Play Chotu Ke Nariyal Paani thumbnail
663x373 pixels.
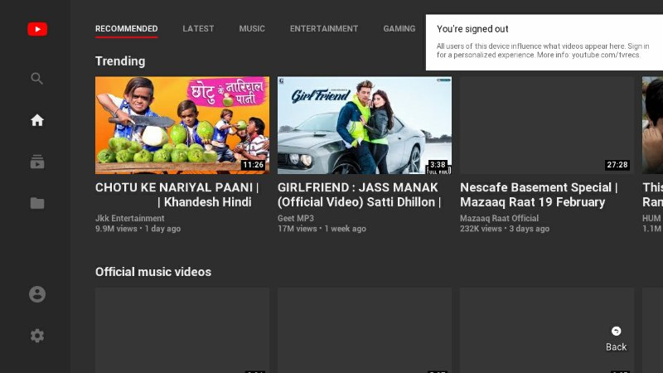pyautogui.click(x=182, y=125)
